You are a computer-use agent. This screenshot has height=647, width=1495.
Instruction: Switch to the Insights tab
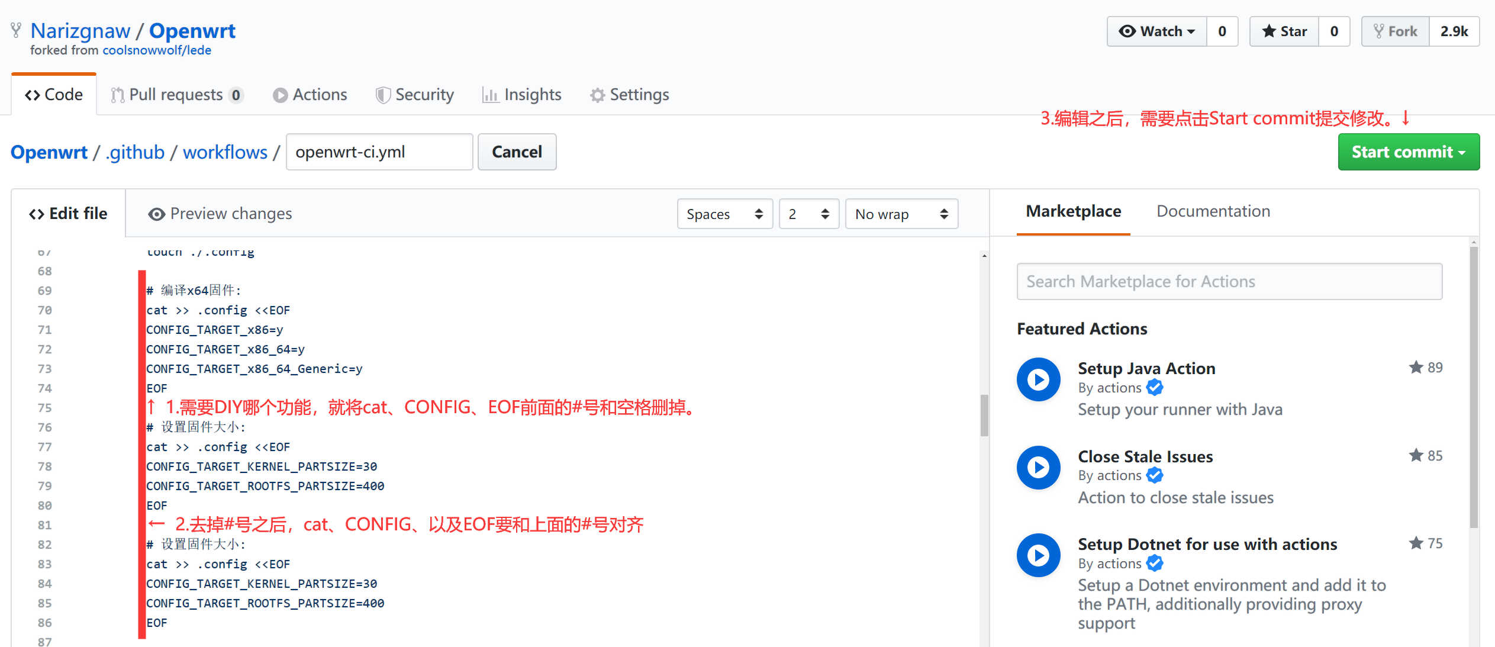pyautogui.click(x=521, y=94)
